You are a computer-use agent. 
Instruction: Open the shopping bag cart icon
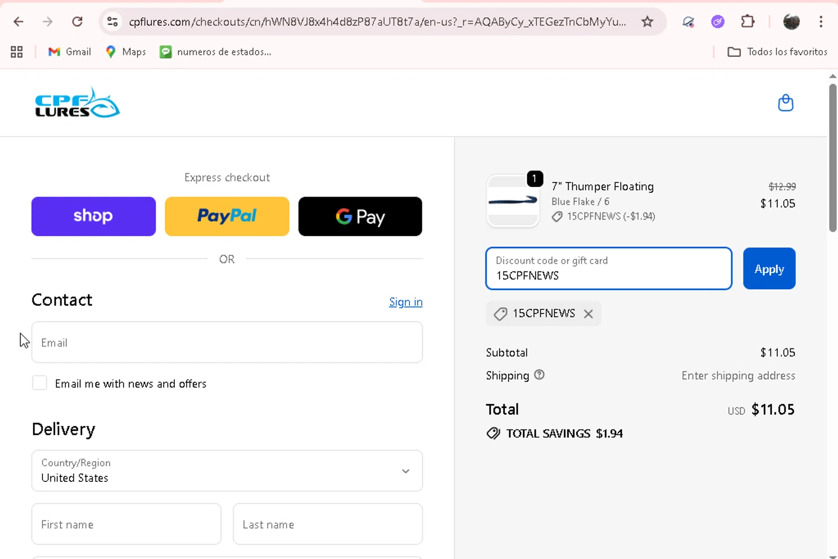(785, 103)
